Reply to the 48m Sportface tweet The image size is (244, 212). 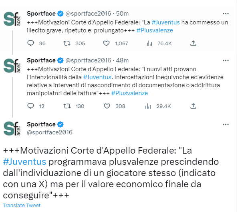point(31,106)
